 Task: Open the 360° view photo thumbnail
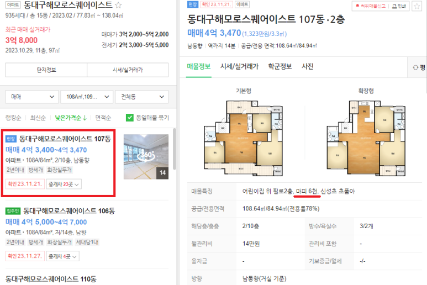[x=146, y=156]
